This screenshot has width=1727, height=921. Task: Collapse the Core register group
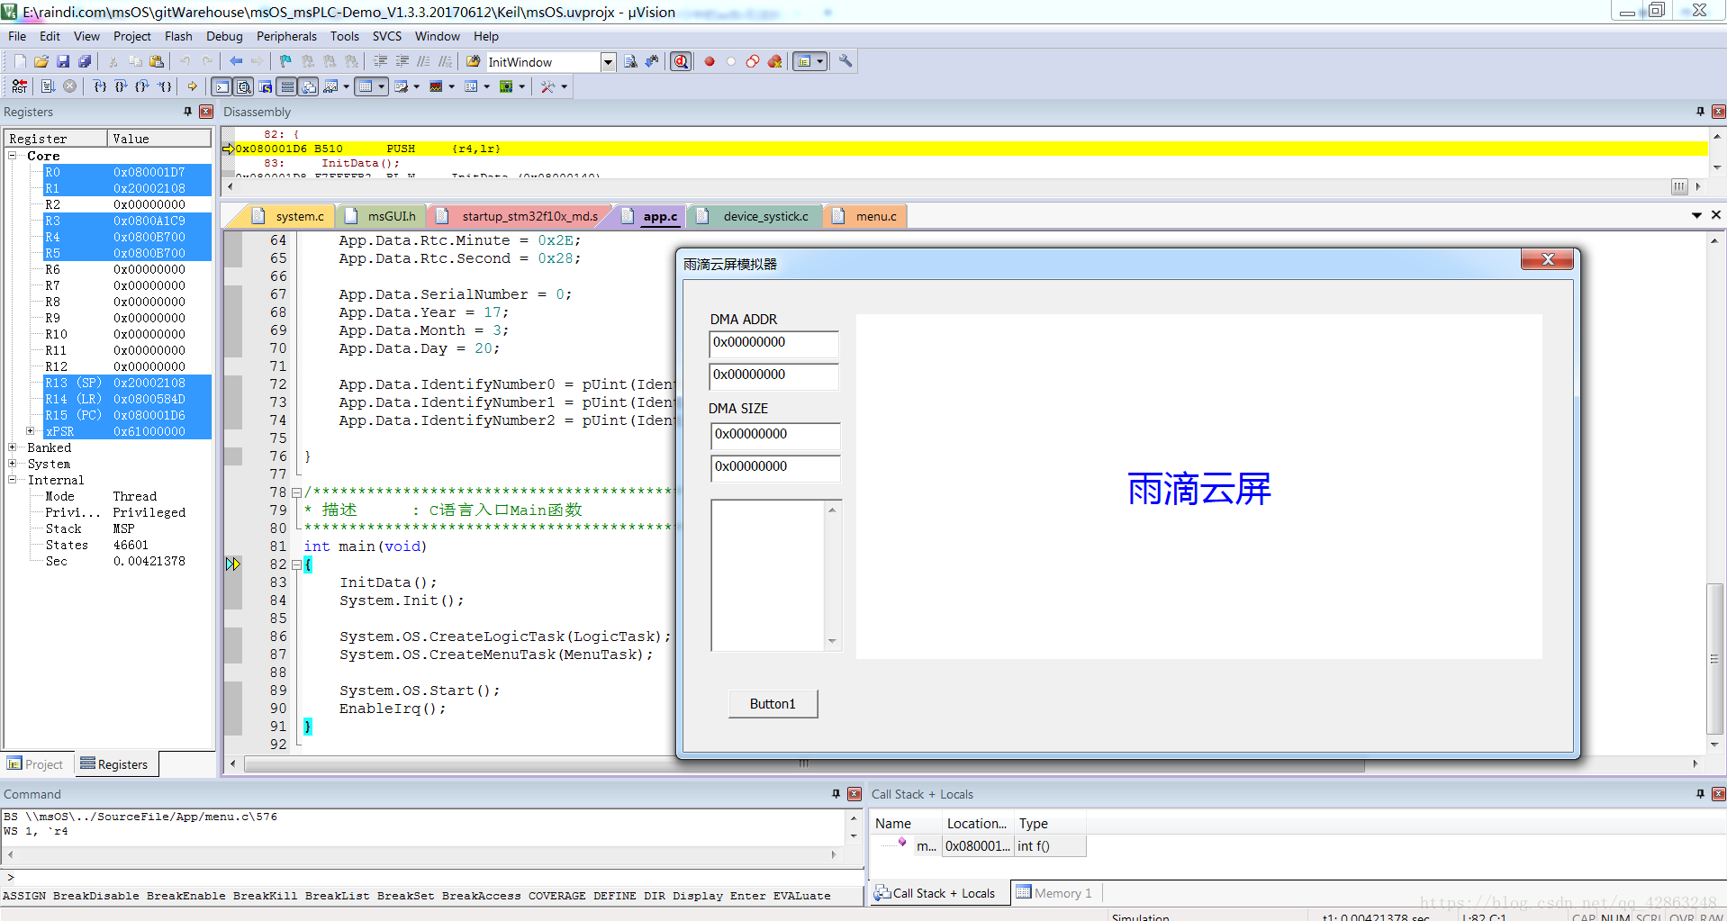coord(13,155)
